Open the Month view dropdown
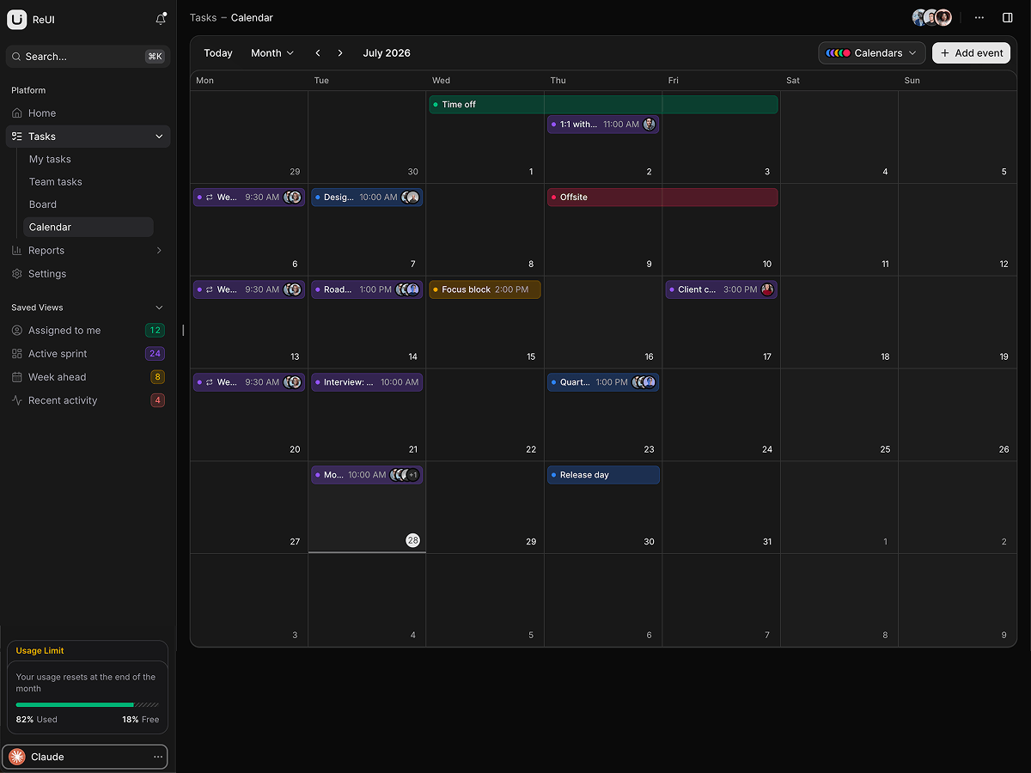This screenshot has width=1031, height=773. coord(272,53)
